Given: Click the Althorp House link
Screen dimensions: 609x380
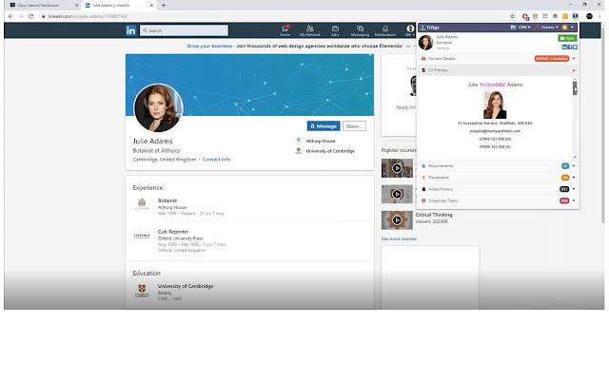Looking at the screenshot, I should [321, 142].
